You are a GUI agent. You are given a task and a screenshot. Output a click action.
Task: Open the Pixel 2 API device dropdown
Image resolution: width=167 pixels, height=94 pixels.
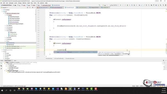pyautogui.click(x=114, y=5)
